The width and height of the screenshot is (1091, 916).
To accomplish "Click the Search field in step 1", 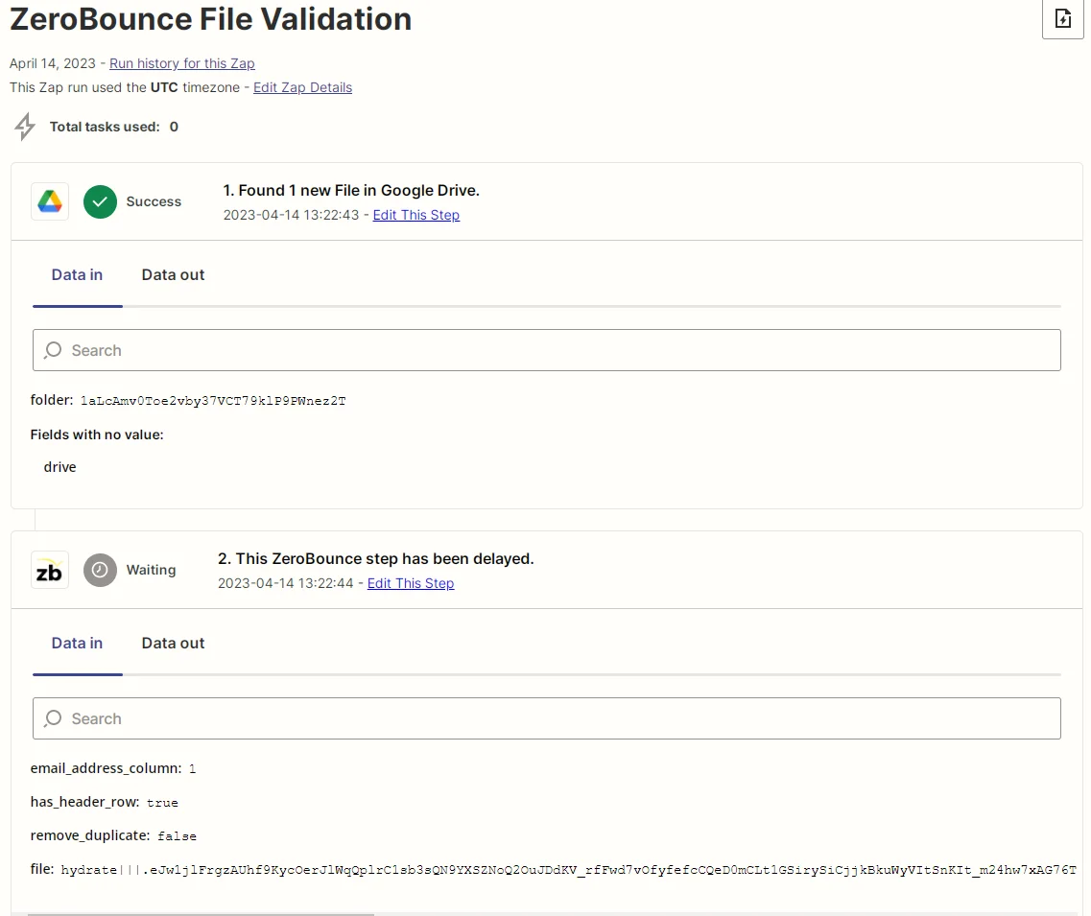I will pyautogui.click(x=547, y=350).
